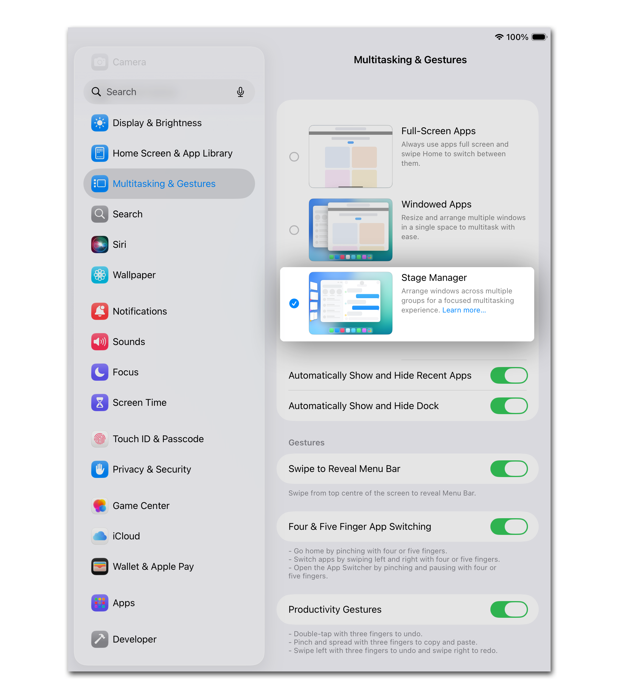
Task: Tap the Multitasking & Gestures sidebar icon
Action: 100,183
